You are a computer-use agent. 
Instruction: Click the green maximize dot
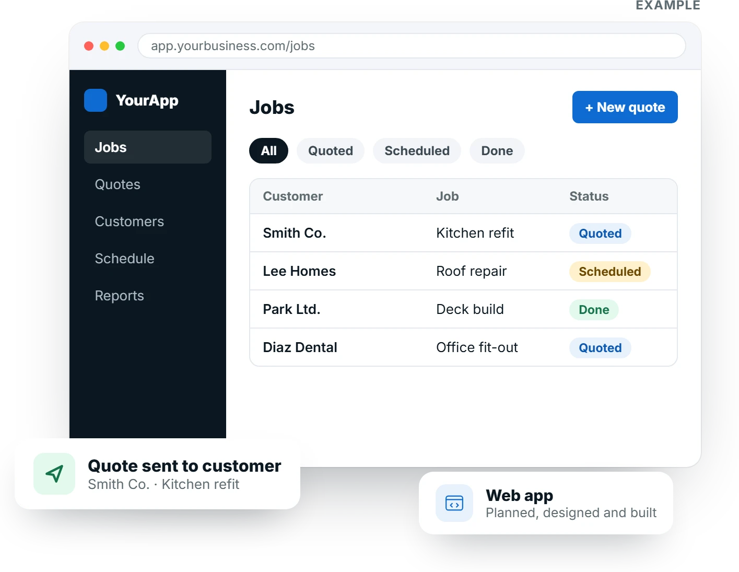pos(120,46)
